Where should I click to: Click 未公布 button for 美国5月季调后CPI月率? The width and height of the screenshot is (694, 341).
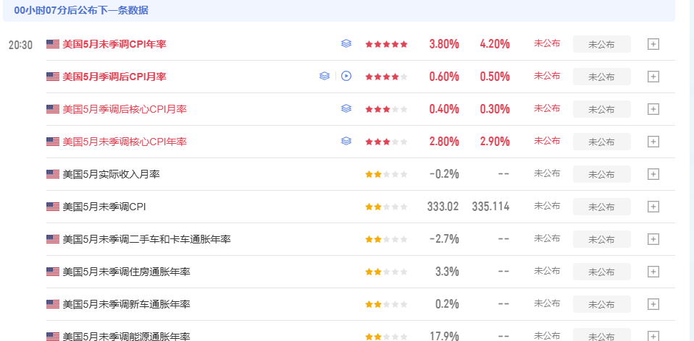click(x=601, y=77)
